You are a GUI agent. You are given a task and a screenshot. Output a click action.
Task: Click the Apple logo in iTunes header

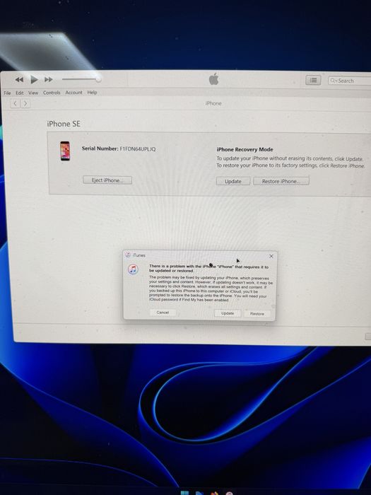[x=213, y=79]
